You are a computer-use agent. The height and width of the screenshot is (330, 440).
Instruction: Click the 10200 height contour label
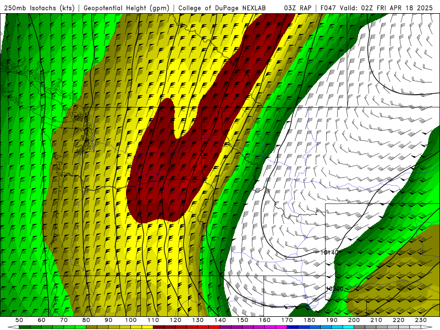click(x=334, y=288)
